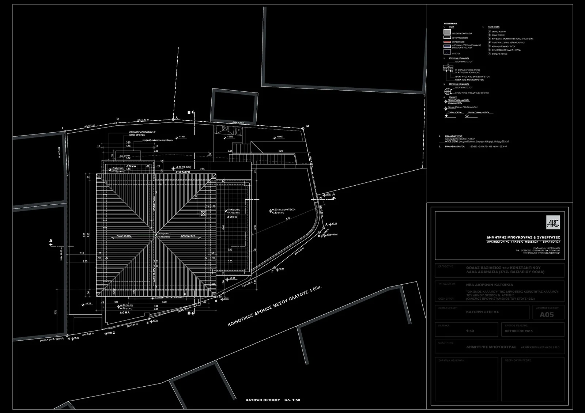This screenshot has width=585, height=413.
Task: Click survey point H at the bottom left corner
Action: [x=68, y=335]
